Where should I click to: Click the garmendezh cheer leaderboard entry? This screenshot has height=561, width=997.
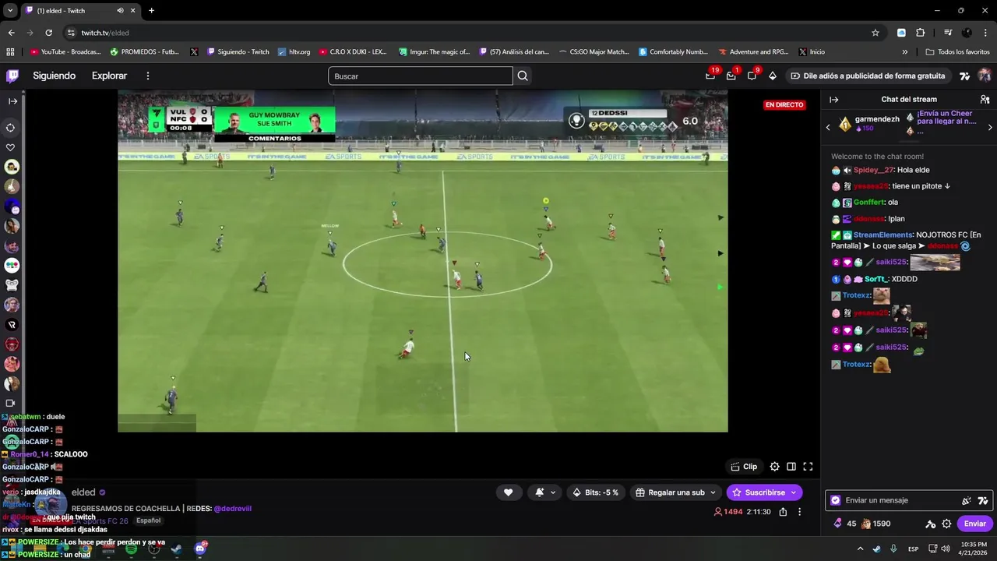(x=868, y=123)
